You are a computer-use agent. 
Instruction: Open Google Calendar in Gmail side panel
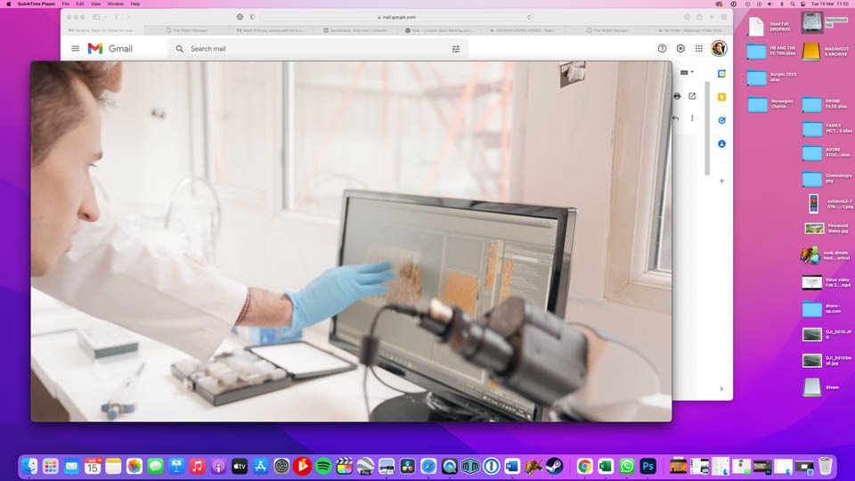click(721, 74)
